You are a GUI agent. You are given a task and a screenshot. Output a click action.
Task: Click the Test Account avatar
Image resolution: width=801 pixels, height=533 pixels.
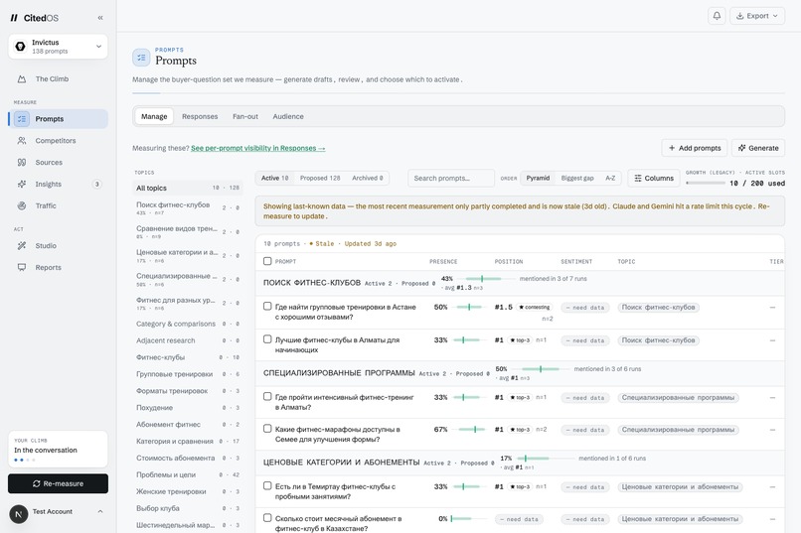click(x=19, y=514)
